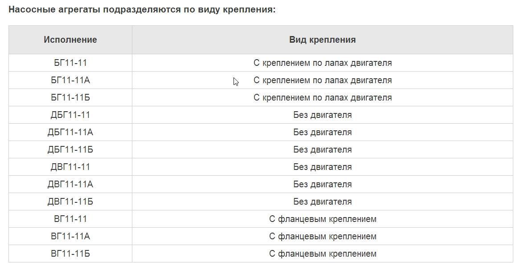Select the ДБГ11-11 cell
The image size is (520, 270).
(x=70, y=115)
